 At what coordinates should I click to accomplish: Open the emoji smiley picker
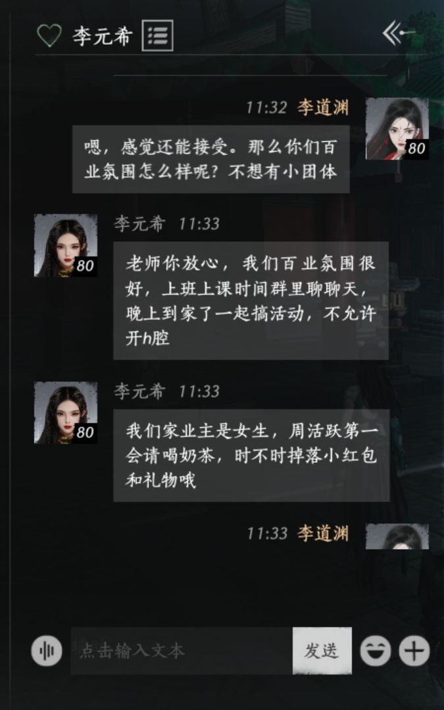(x=375, y=651)
